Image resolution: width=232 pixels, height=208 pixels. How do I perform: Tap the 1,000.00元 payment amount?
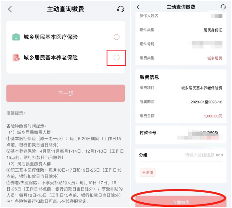click(x=213, y=116)
